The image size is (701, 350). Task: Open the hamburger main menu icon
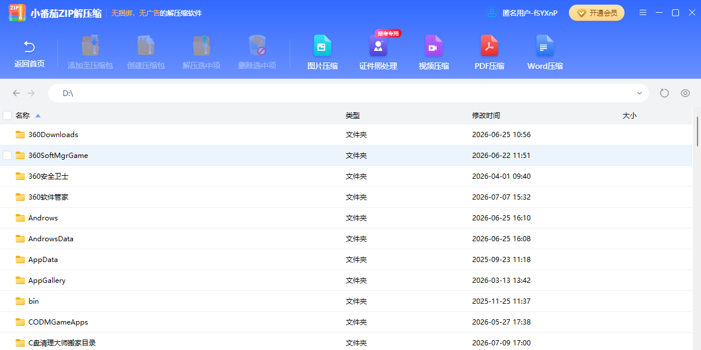tap(643, 13)
